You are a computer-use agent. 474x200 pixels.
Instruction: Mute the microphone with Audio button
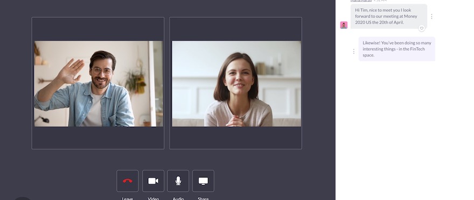[x=178, y=181]
